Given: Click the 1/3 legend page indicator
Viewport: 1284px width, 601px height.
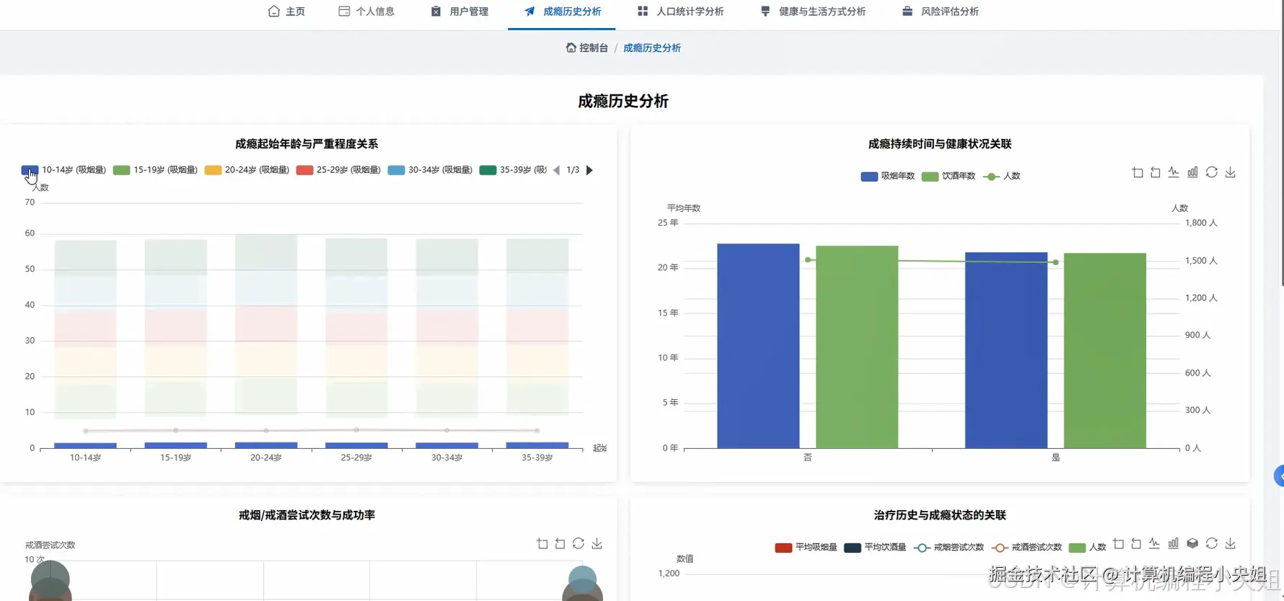Looking at the screenshot, I should [x=573, y=170].
